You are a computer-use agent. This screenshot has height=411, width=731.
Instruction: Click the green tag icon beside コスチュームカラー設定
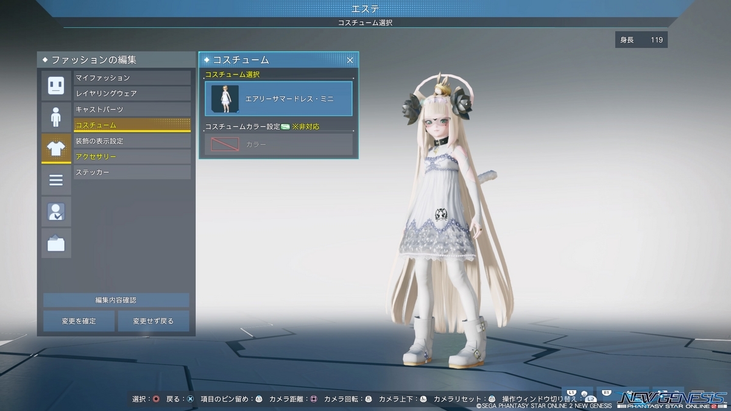pos(285,127)
